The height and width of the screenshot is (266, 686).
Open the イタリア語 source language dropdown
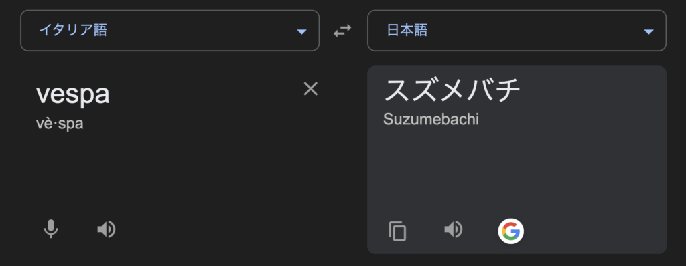coord(169,31)
